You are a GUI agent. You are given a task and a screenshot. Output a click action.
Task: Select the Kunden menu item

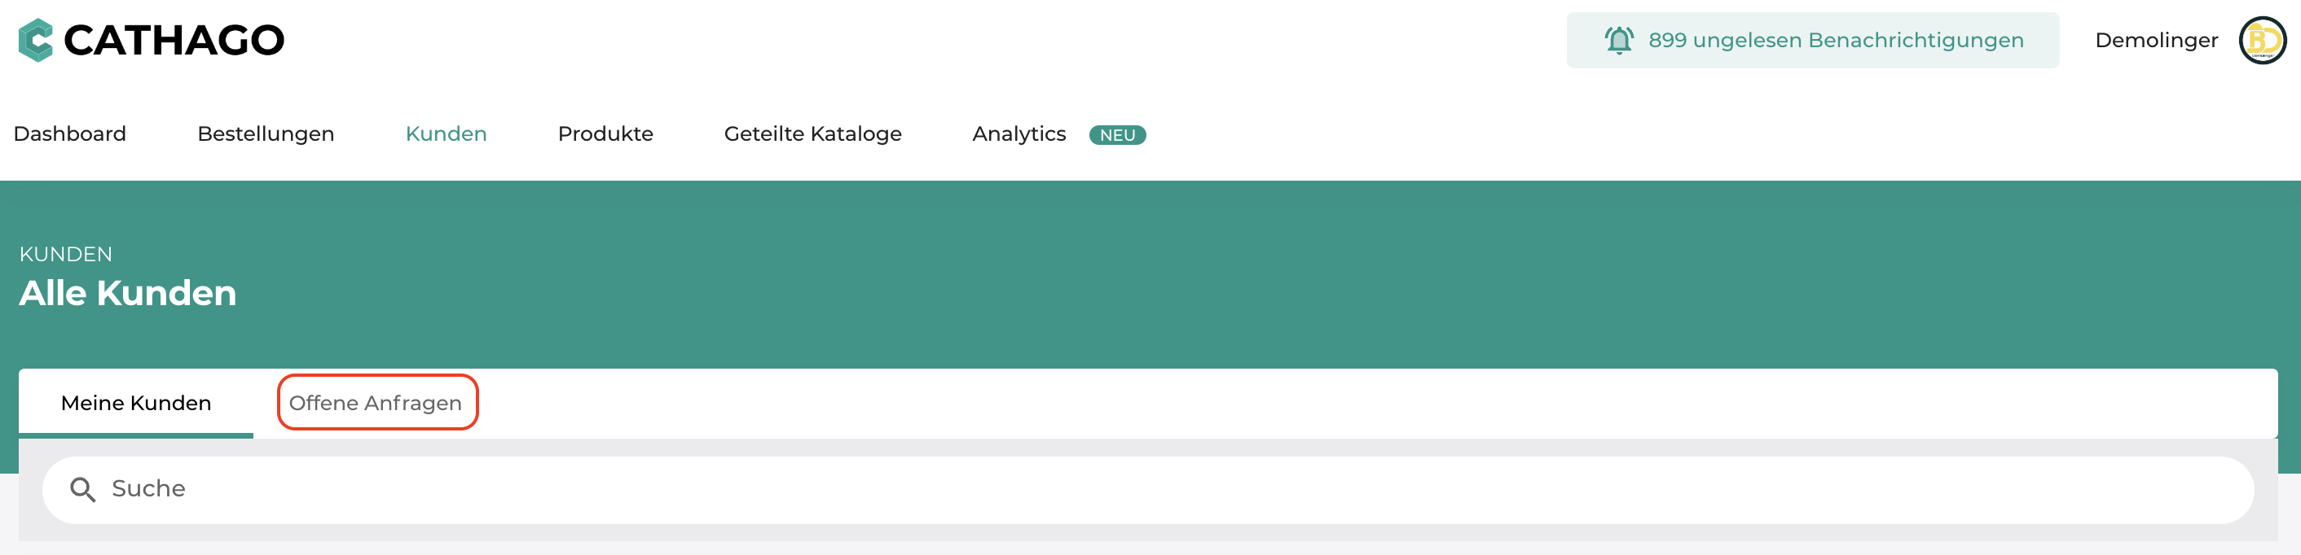point(446,133)
